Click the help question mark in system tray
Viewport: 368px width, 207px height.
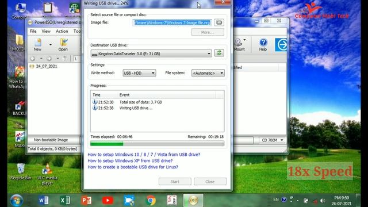click(x=283, y=200)
